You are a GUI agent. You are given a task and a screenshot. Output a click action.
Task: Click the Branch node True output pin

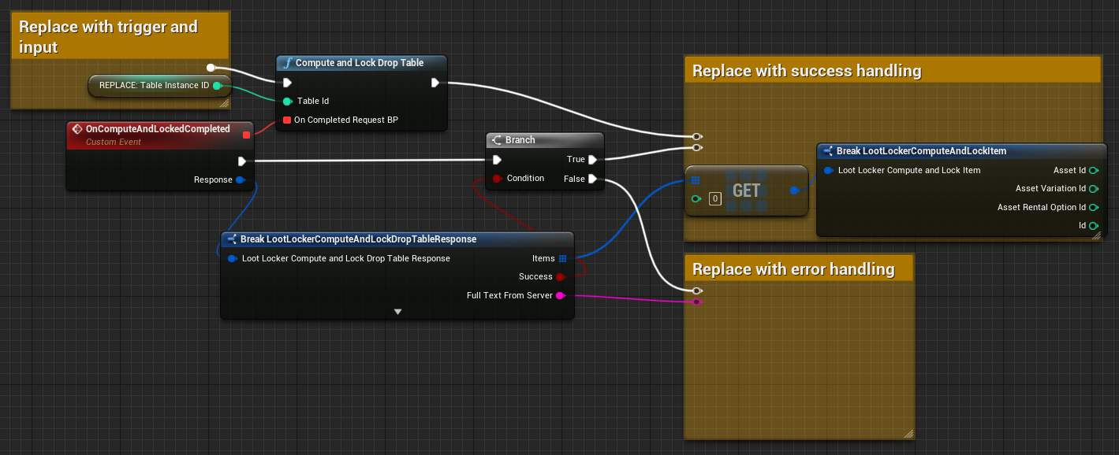(x=592, y=159)
